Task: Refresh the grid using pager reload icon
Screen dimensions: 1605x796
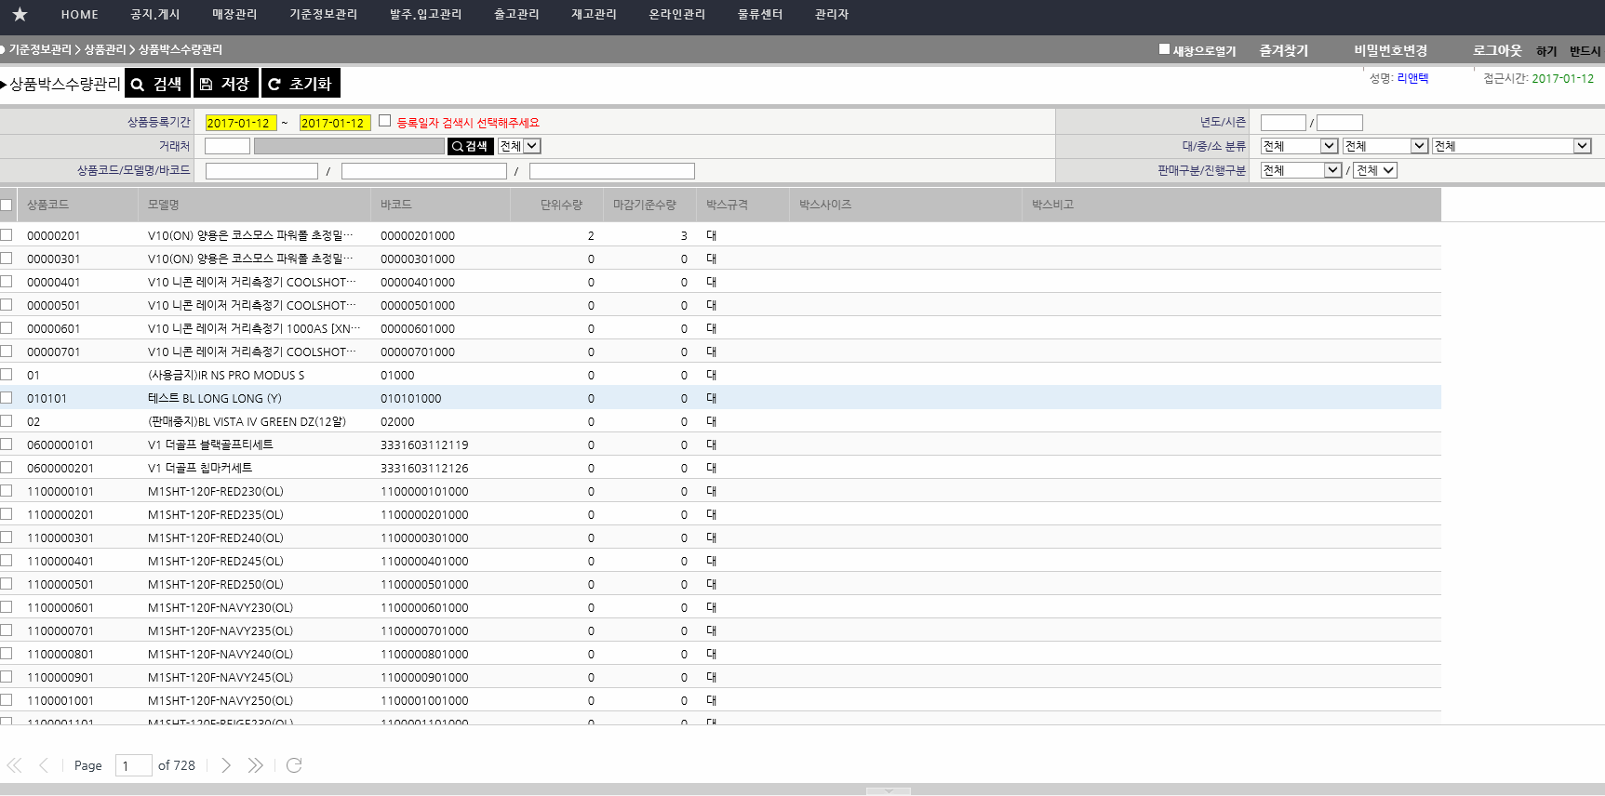Action: pos(294,765)
